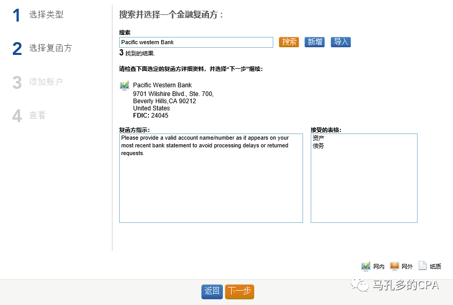
Task: Go back with the 返回 button
Action: [212, 291]
